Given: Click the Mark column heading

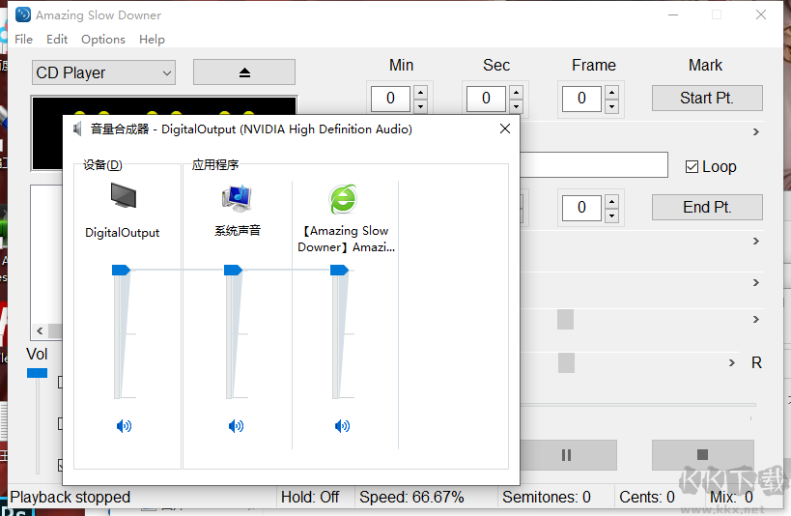Looking at the screenshot, I should pos(706,65).
